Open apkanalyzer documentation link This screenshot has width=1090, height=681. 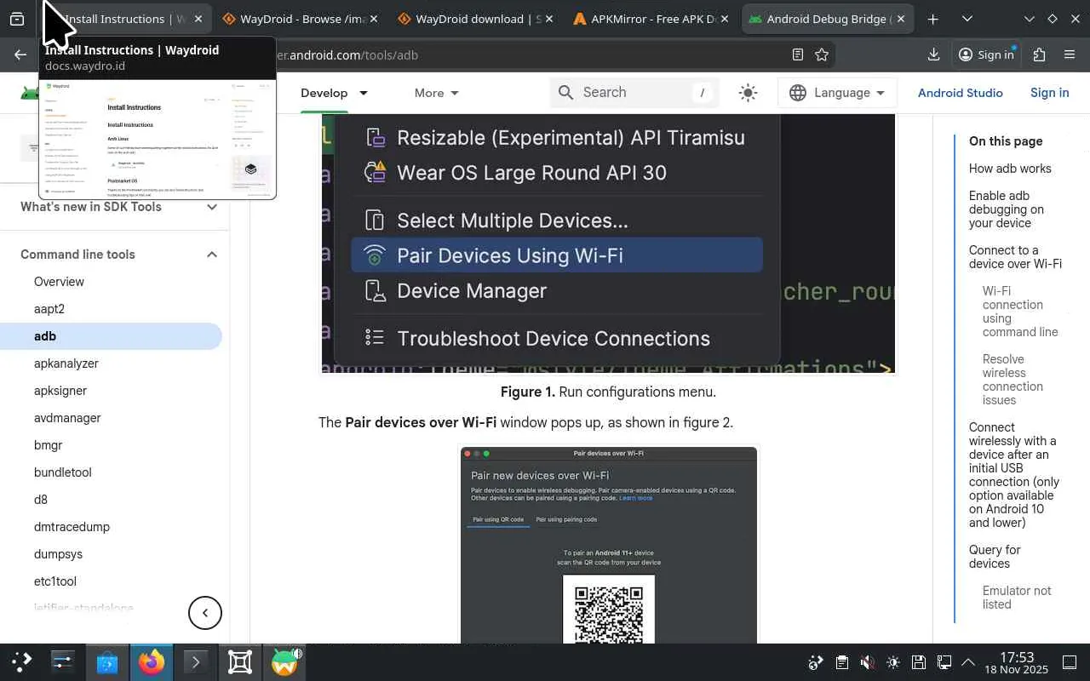[x=66, y=363]
